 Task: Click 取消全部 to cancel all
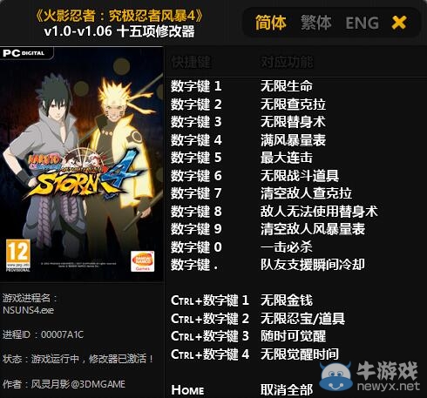pyautogui.click(x=286, y=390)
